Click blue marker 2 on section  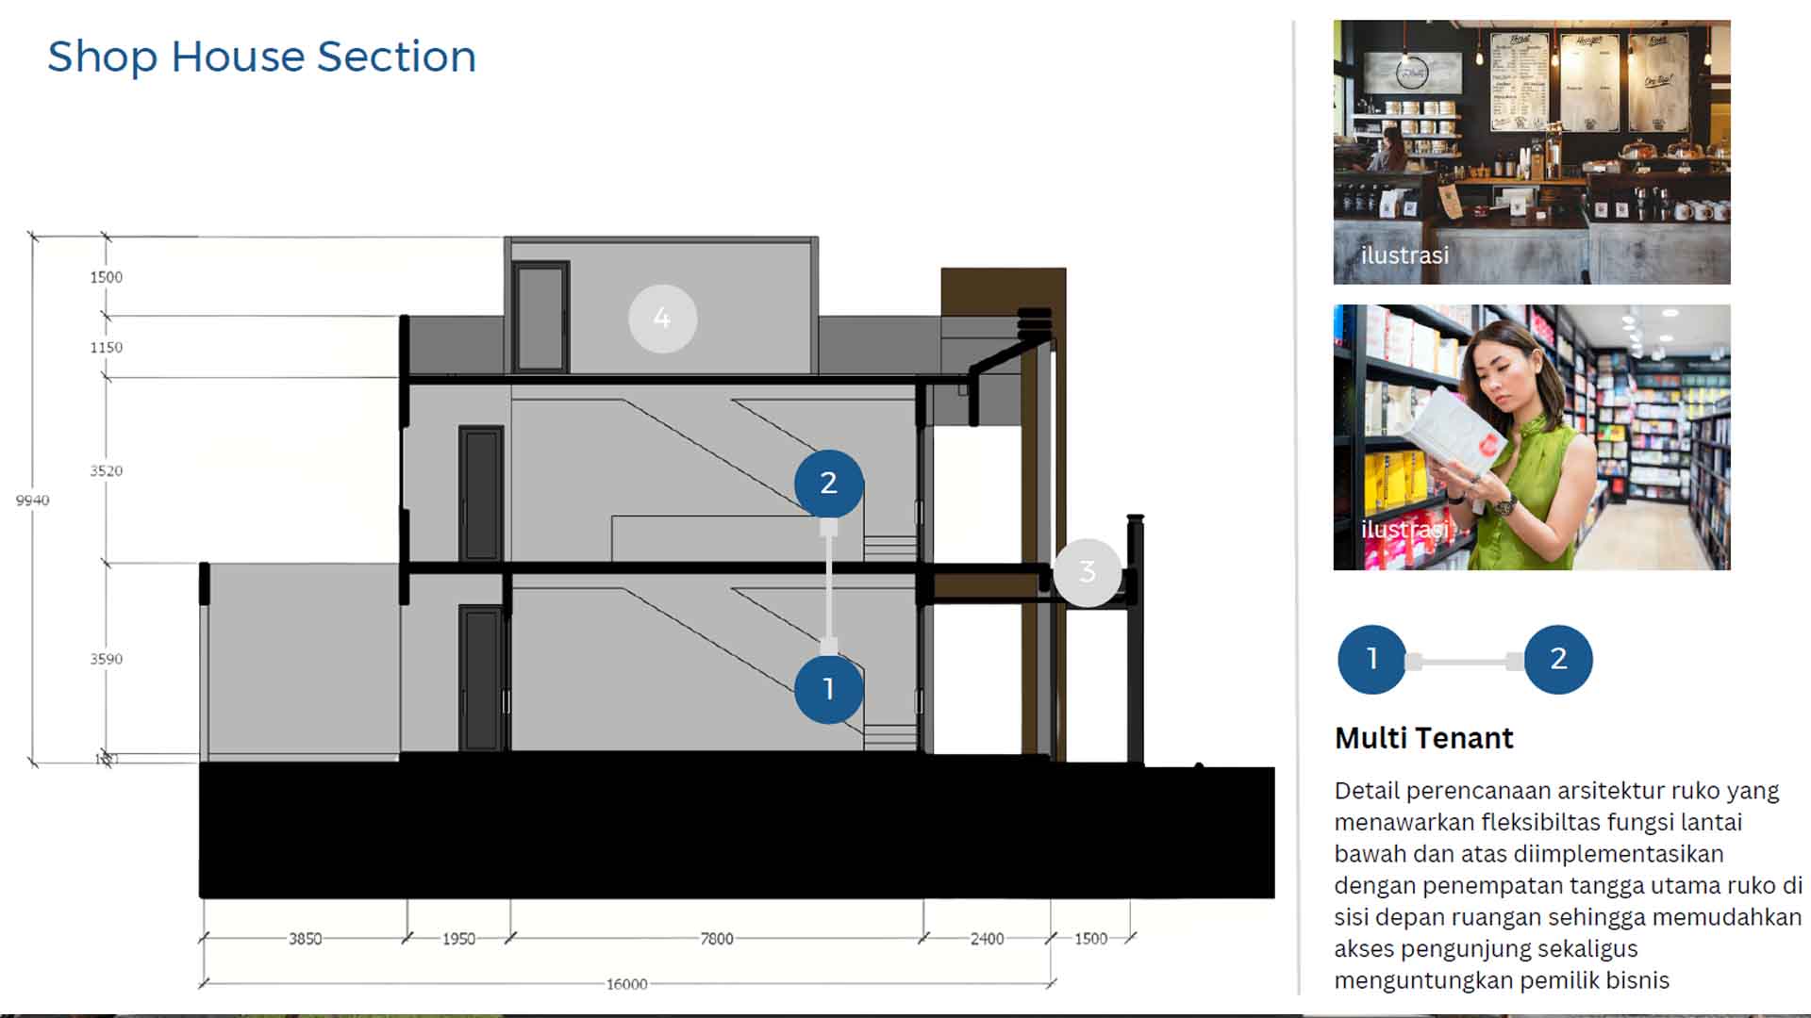[x=828, y=483]
